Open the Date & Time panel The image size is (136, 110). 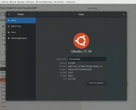(21, 26)
